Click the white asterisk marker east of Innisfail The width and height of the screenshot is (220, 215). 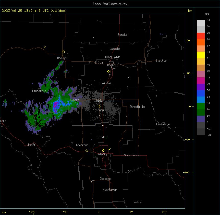point(128,77)
